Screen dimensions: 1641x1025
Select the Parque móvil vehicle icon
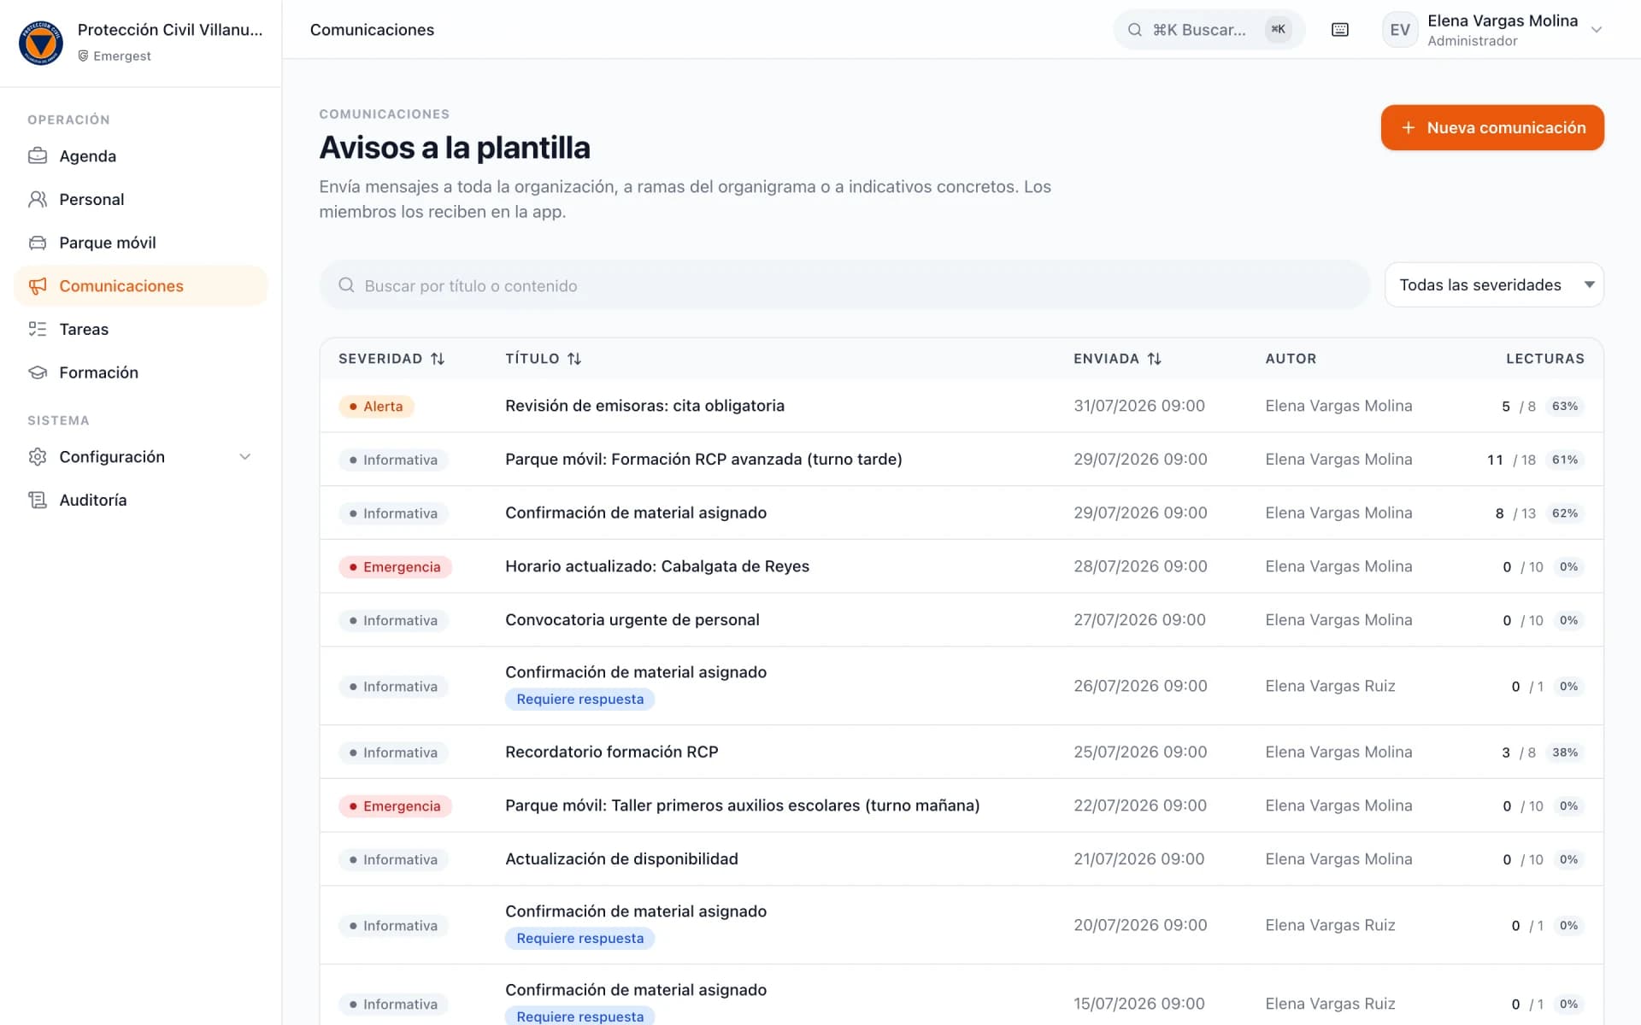[x=38, y=243]
